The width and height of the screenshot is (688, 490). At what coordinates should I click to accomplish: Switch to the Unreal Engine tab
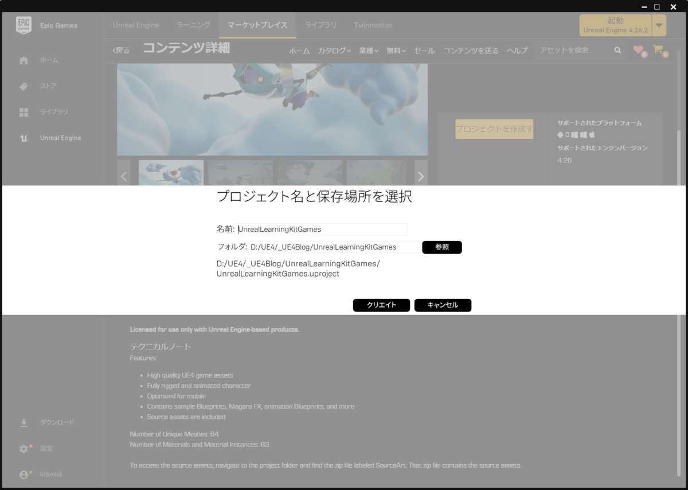coord(136,25)
